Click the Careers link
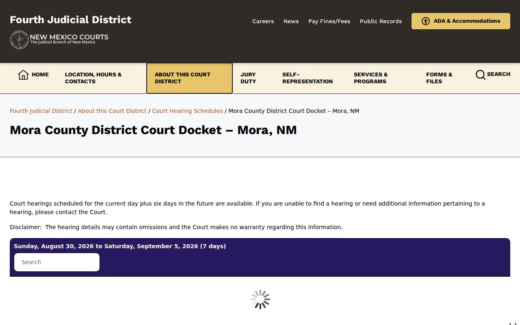520x325 pixels. [263, 21]
